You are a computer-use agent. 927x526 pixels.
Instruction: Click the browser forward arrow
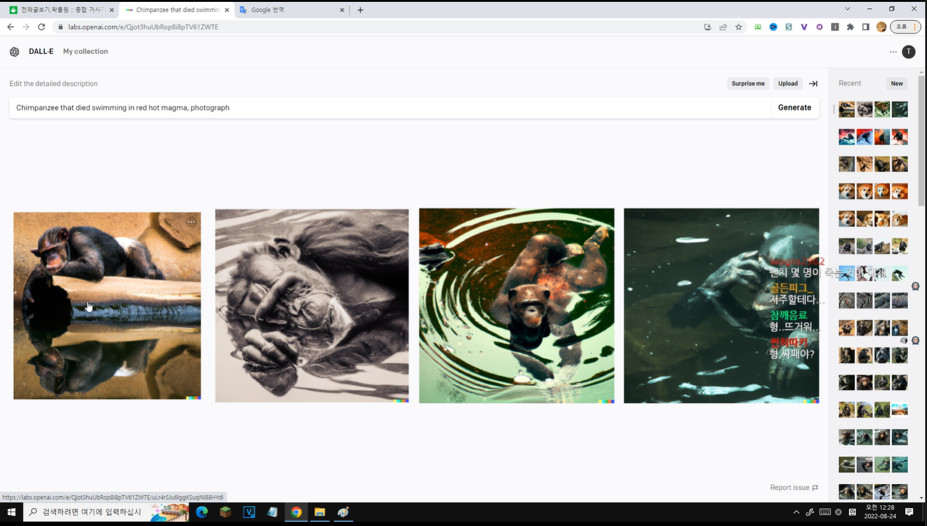(26, 27)
